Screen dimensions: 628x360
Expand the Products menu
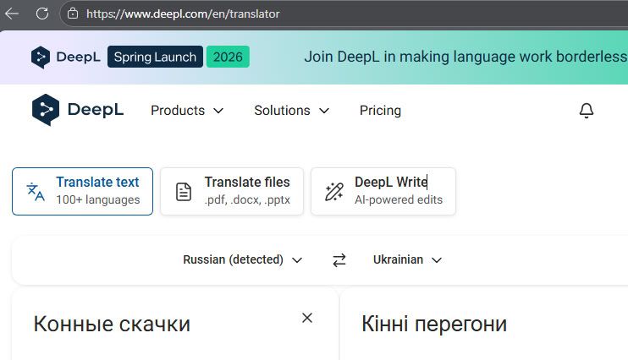click(x=187, y=111)
